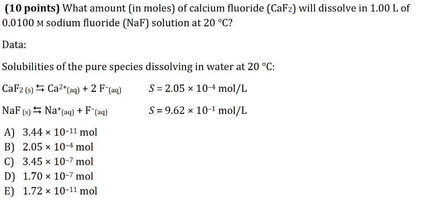Select answer A) 3.44 × 10⁻¹¹ mol
Image resolution: width=421 pixels, height=215 pixels.
pos(51,132)
